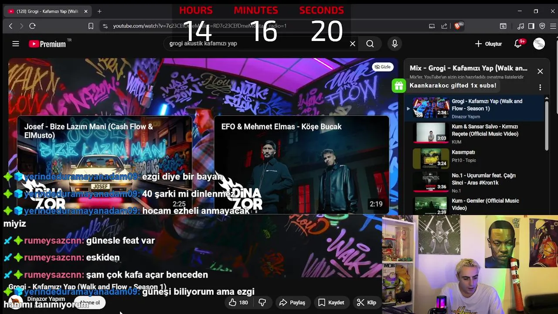Go back with the browser back arrow
Image resolution: width=558 pixels, height=314 pixels.
click(x=11, y=26)
